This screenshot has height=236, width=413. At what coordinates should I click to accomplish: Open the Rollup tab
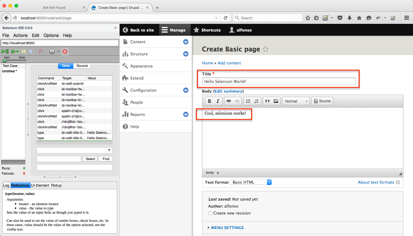[x=56, y=185]
